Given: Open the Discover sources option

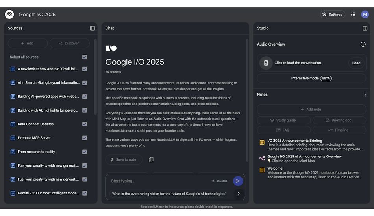Looking at the screenshot, I should point(69,43).
